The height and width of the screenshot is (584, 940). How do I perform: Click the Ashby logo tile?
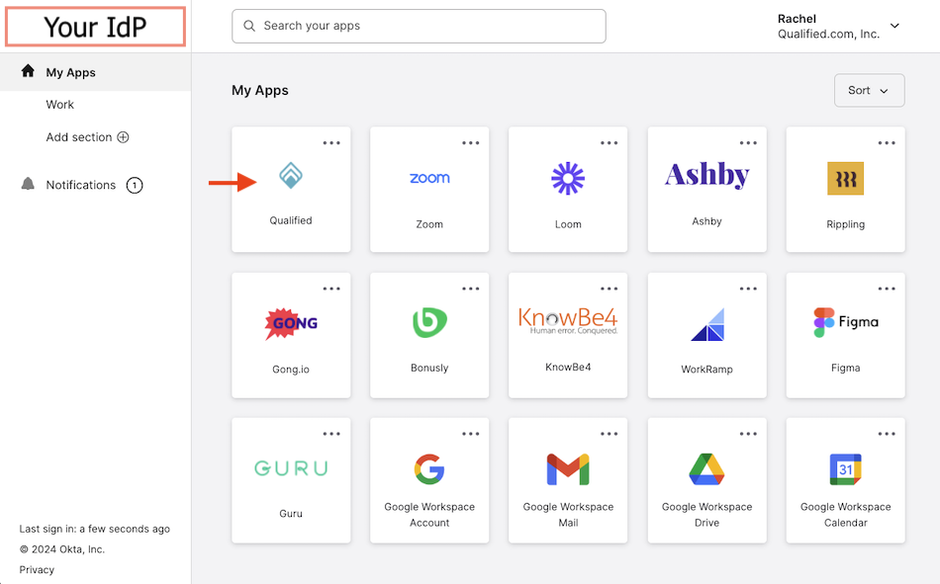pos(706,175)
